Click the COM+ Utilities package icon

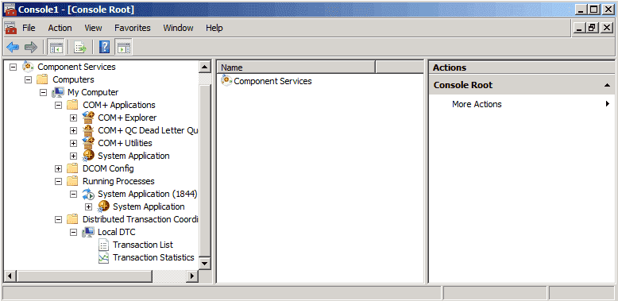tap(88, 143)
